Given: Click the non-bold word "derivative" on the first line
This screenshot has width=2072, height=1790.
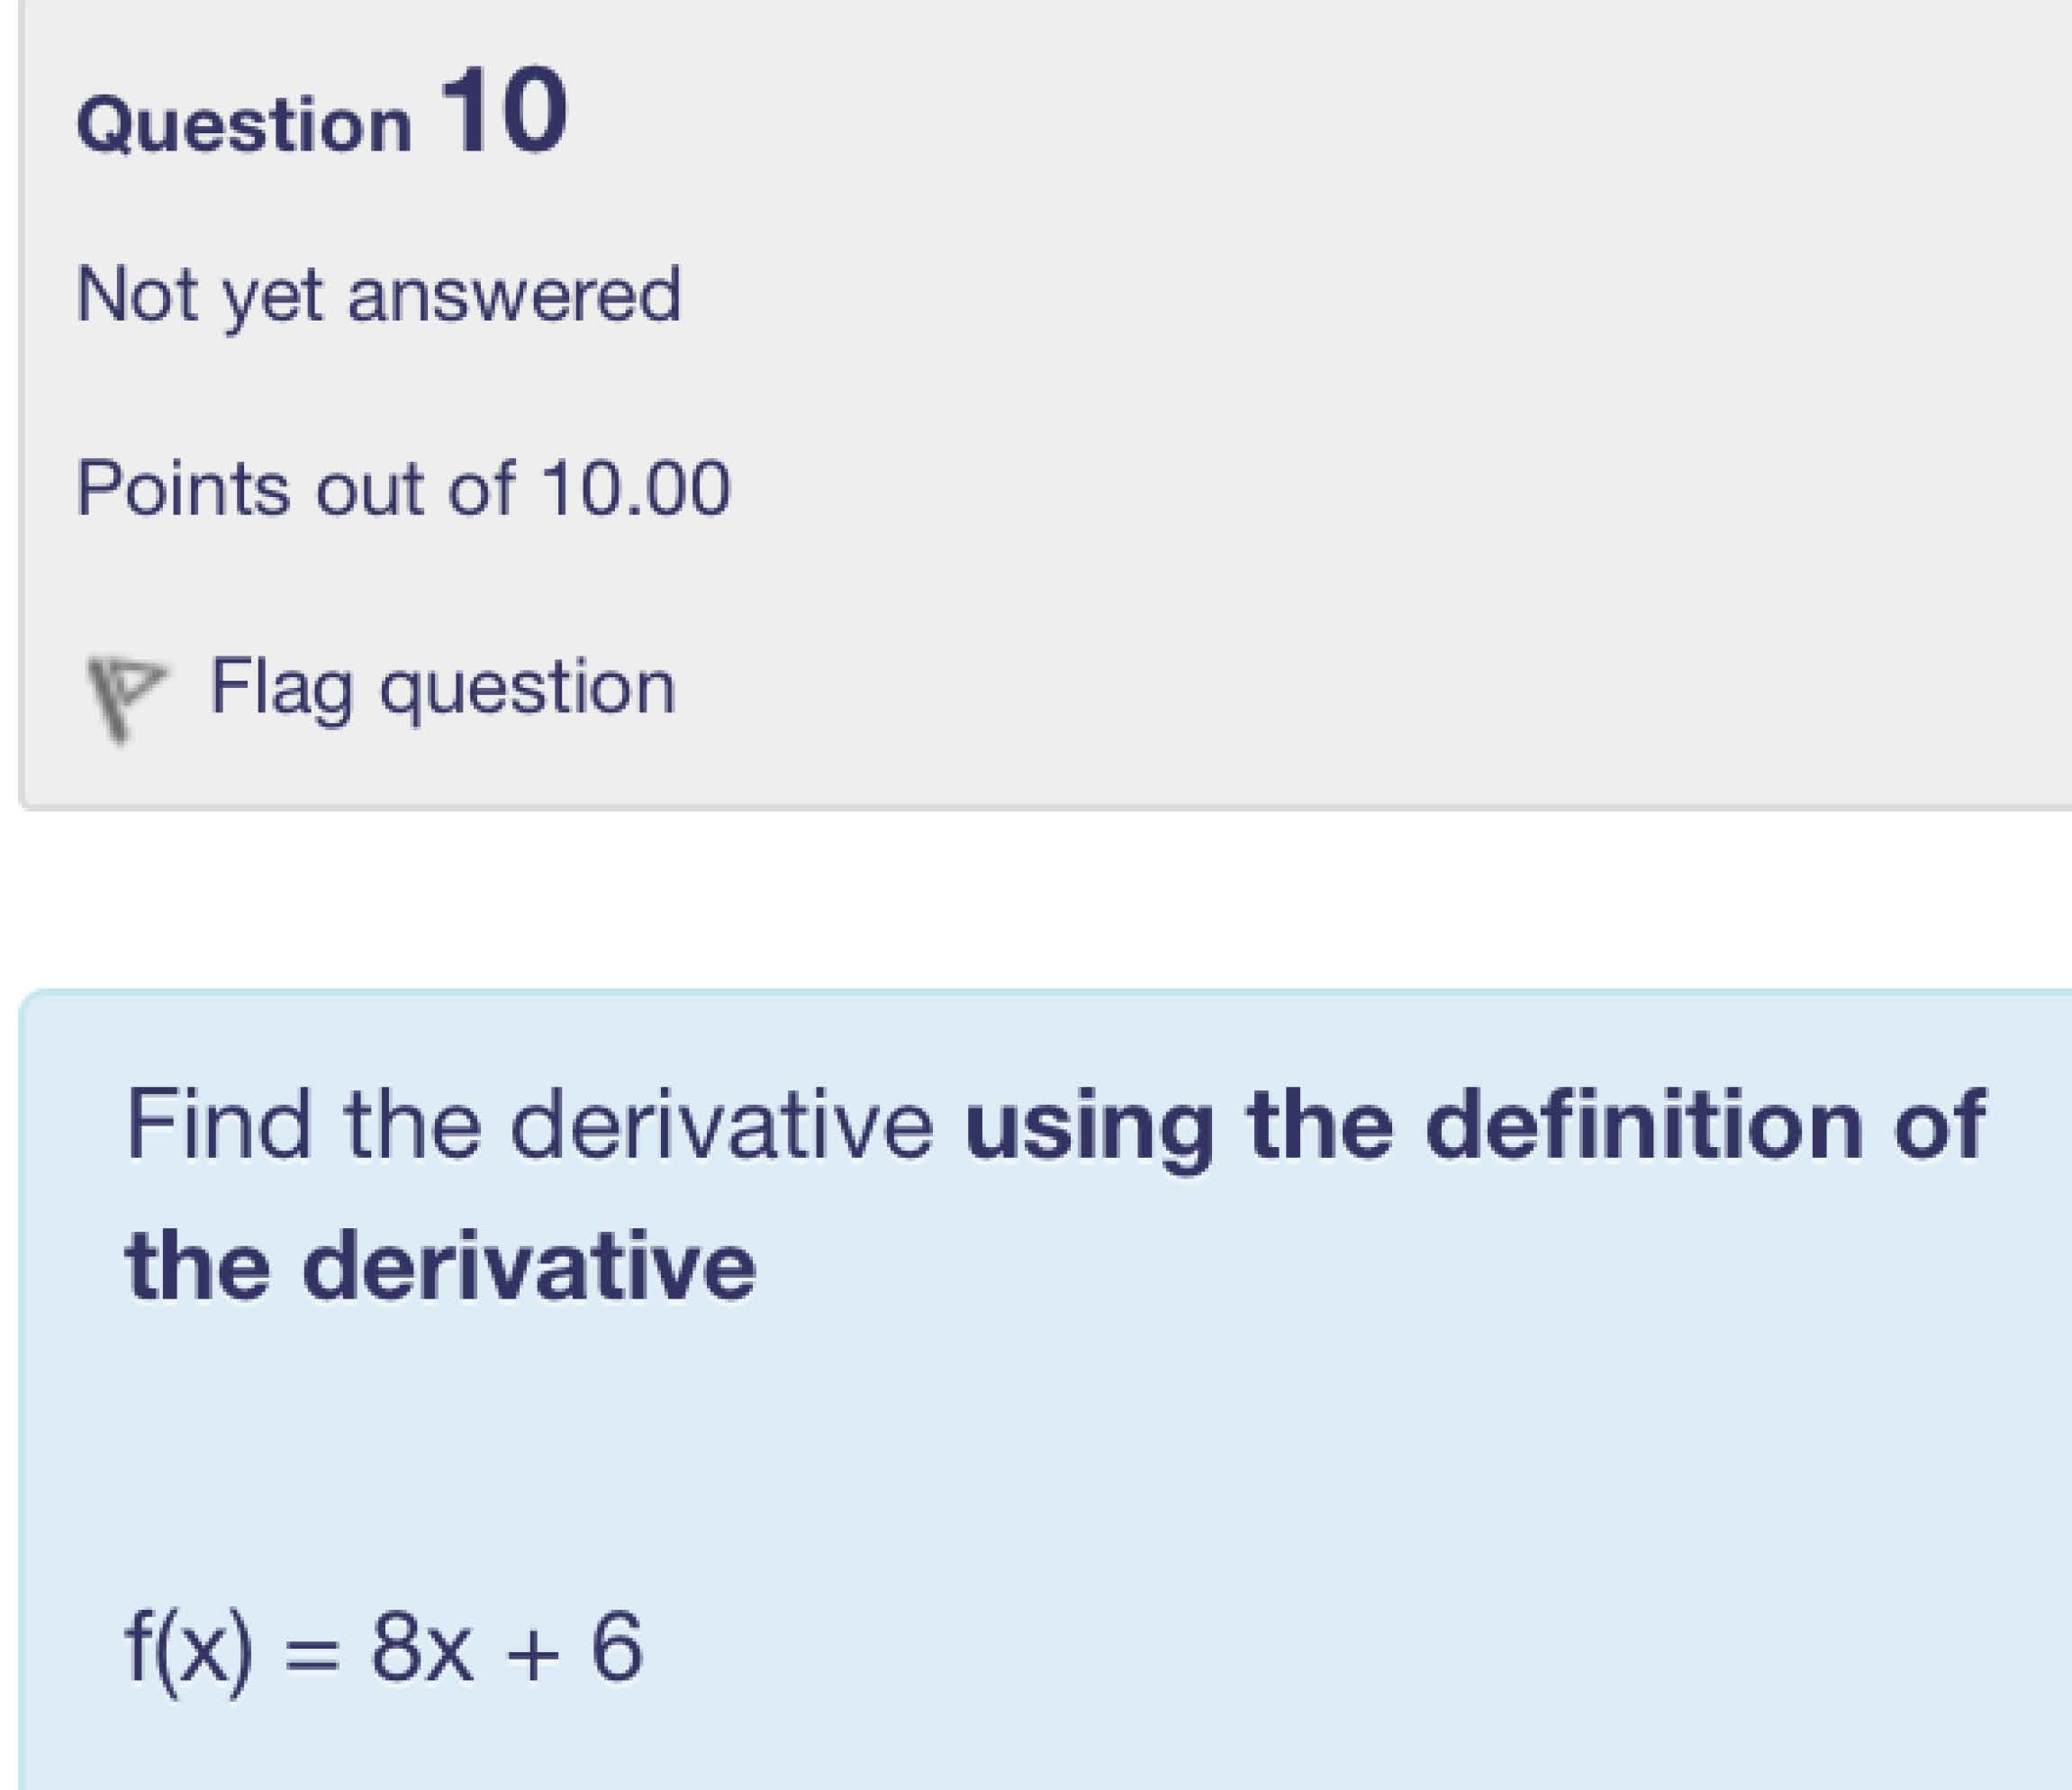Looking at the screenshot, I should tap(721, 1126).
